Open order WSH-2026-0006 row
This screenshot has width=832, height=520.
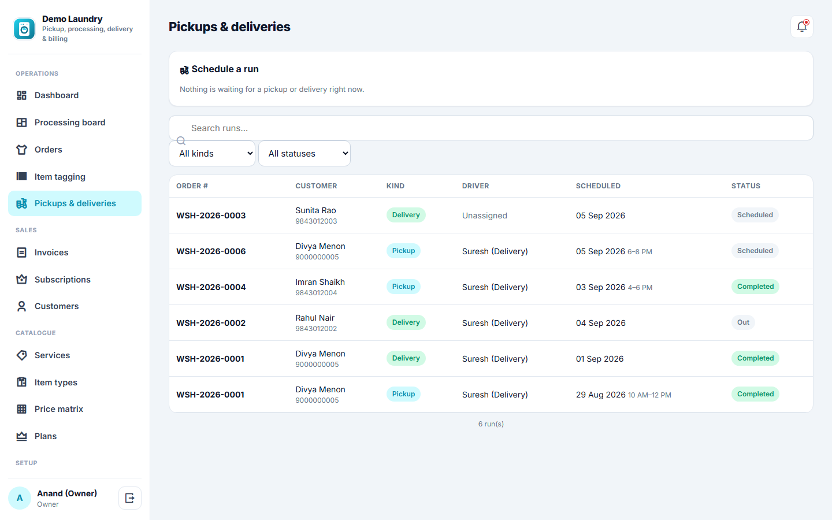(x=491, y=251)
